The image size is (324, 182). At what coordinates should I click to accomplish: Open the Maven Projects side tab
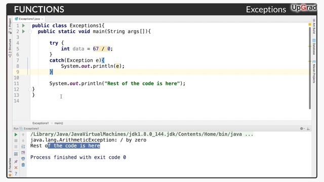(x=314, y=72)
